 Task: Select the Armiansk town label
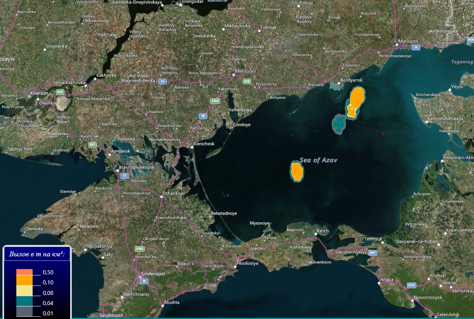pyautogui.click(x=120, y=151)
